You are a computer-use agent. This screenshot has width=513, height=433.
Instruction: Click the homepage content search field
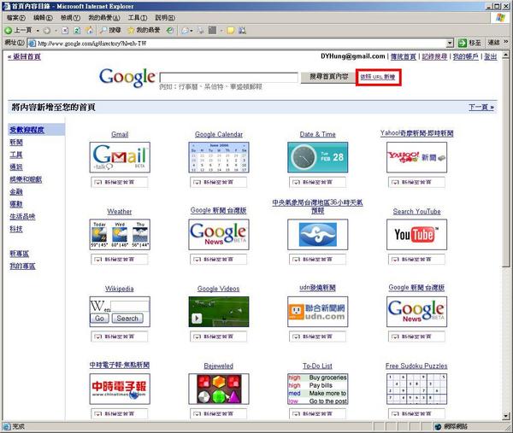tap(228, 78)
